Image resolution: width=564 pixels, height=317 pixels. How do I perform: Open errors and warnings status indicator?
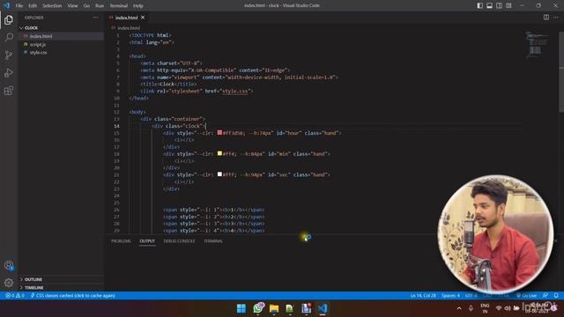point(15,296)
